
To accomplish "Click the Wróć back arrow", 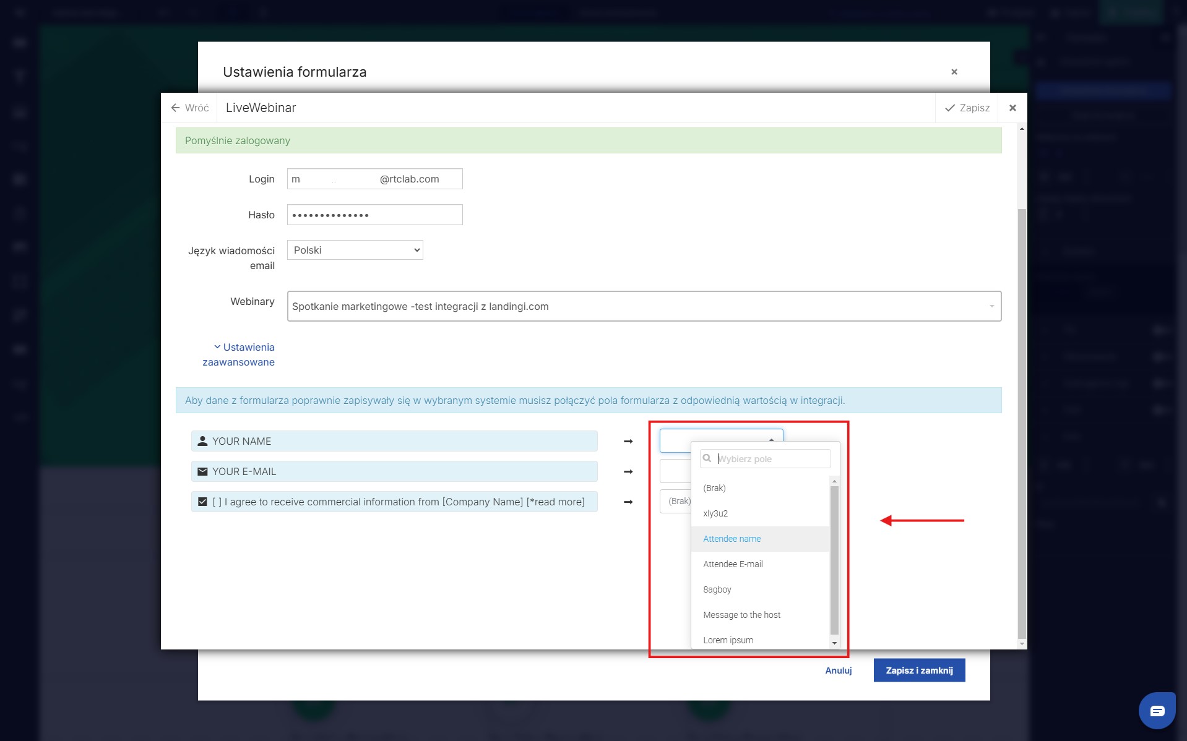I will pos(176,108).
